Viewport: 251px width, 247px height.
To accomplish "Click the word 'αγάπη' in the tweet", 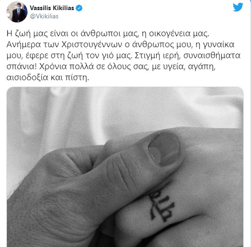I will 201,67.
